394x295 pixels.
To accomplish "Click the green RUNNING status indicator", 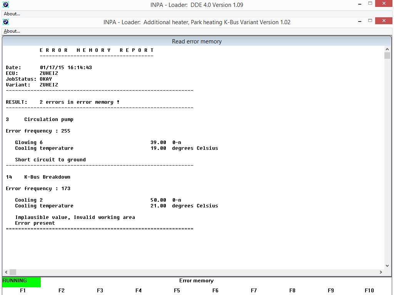I will (x=22, y=282).
